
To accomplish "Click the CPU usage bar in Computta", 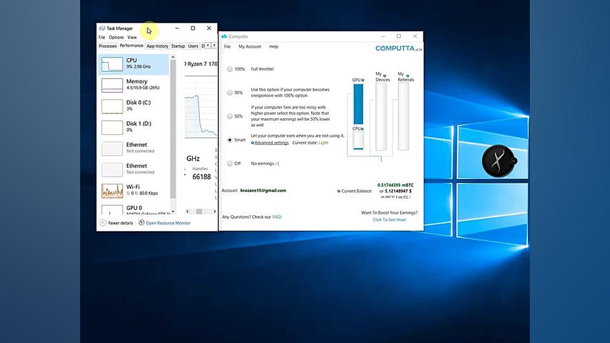I will click(x=358, y=140).
